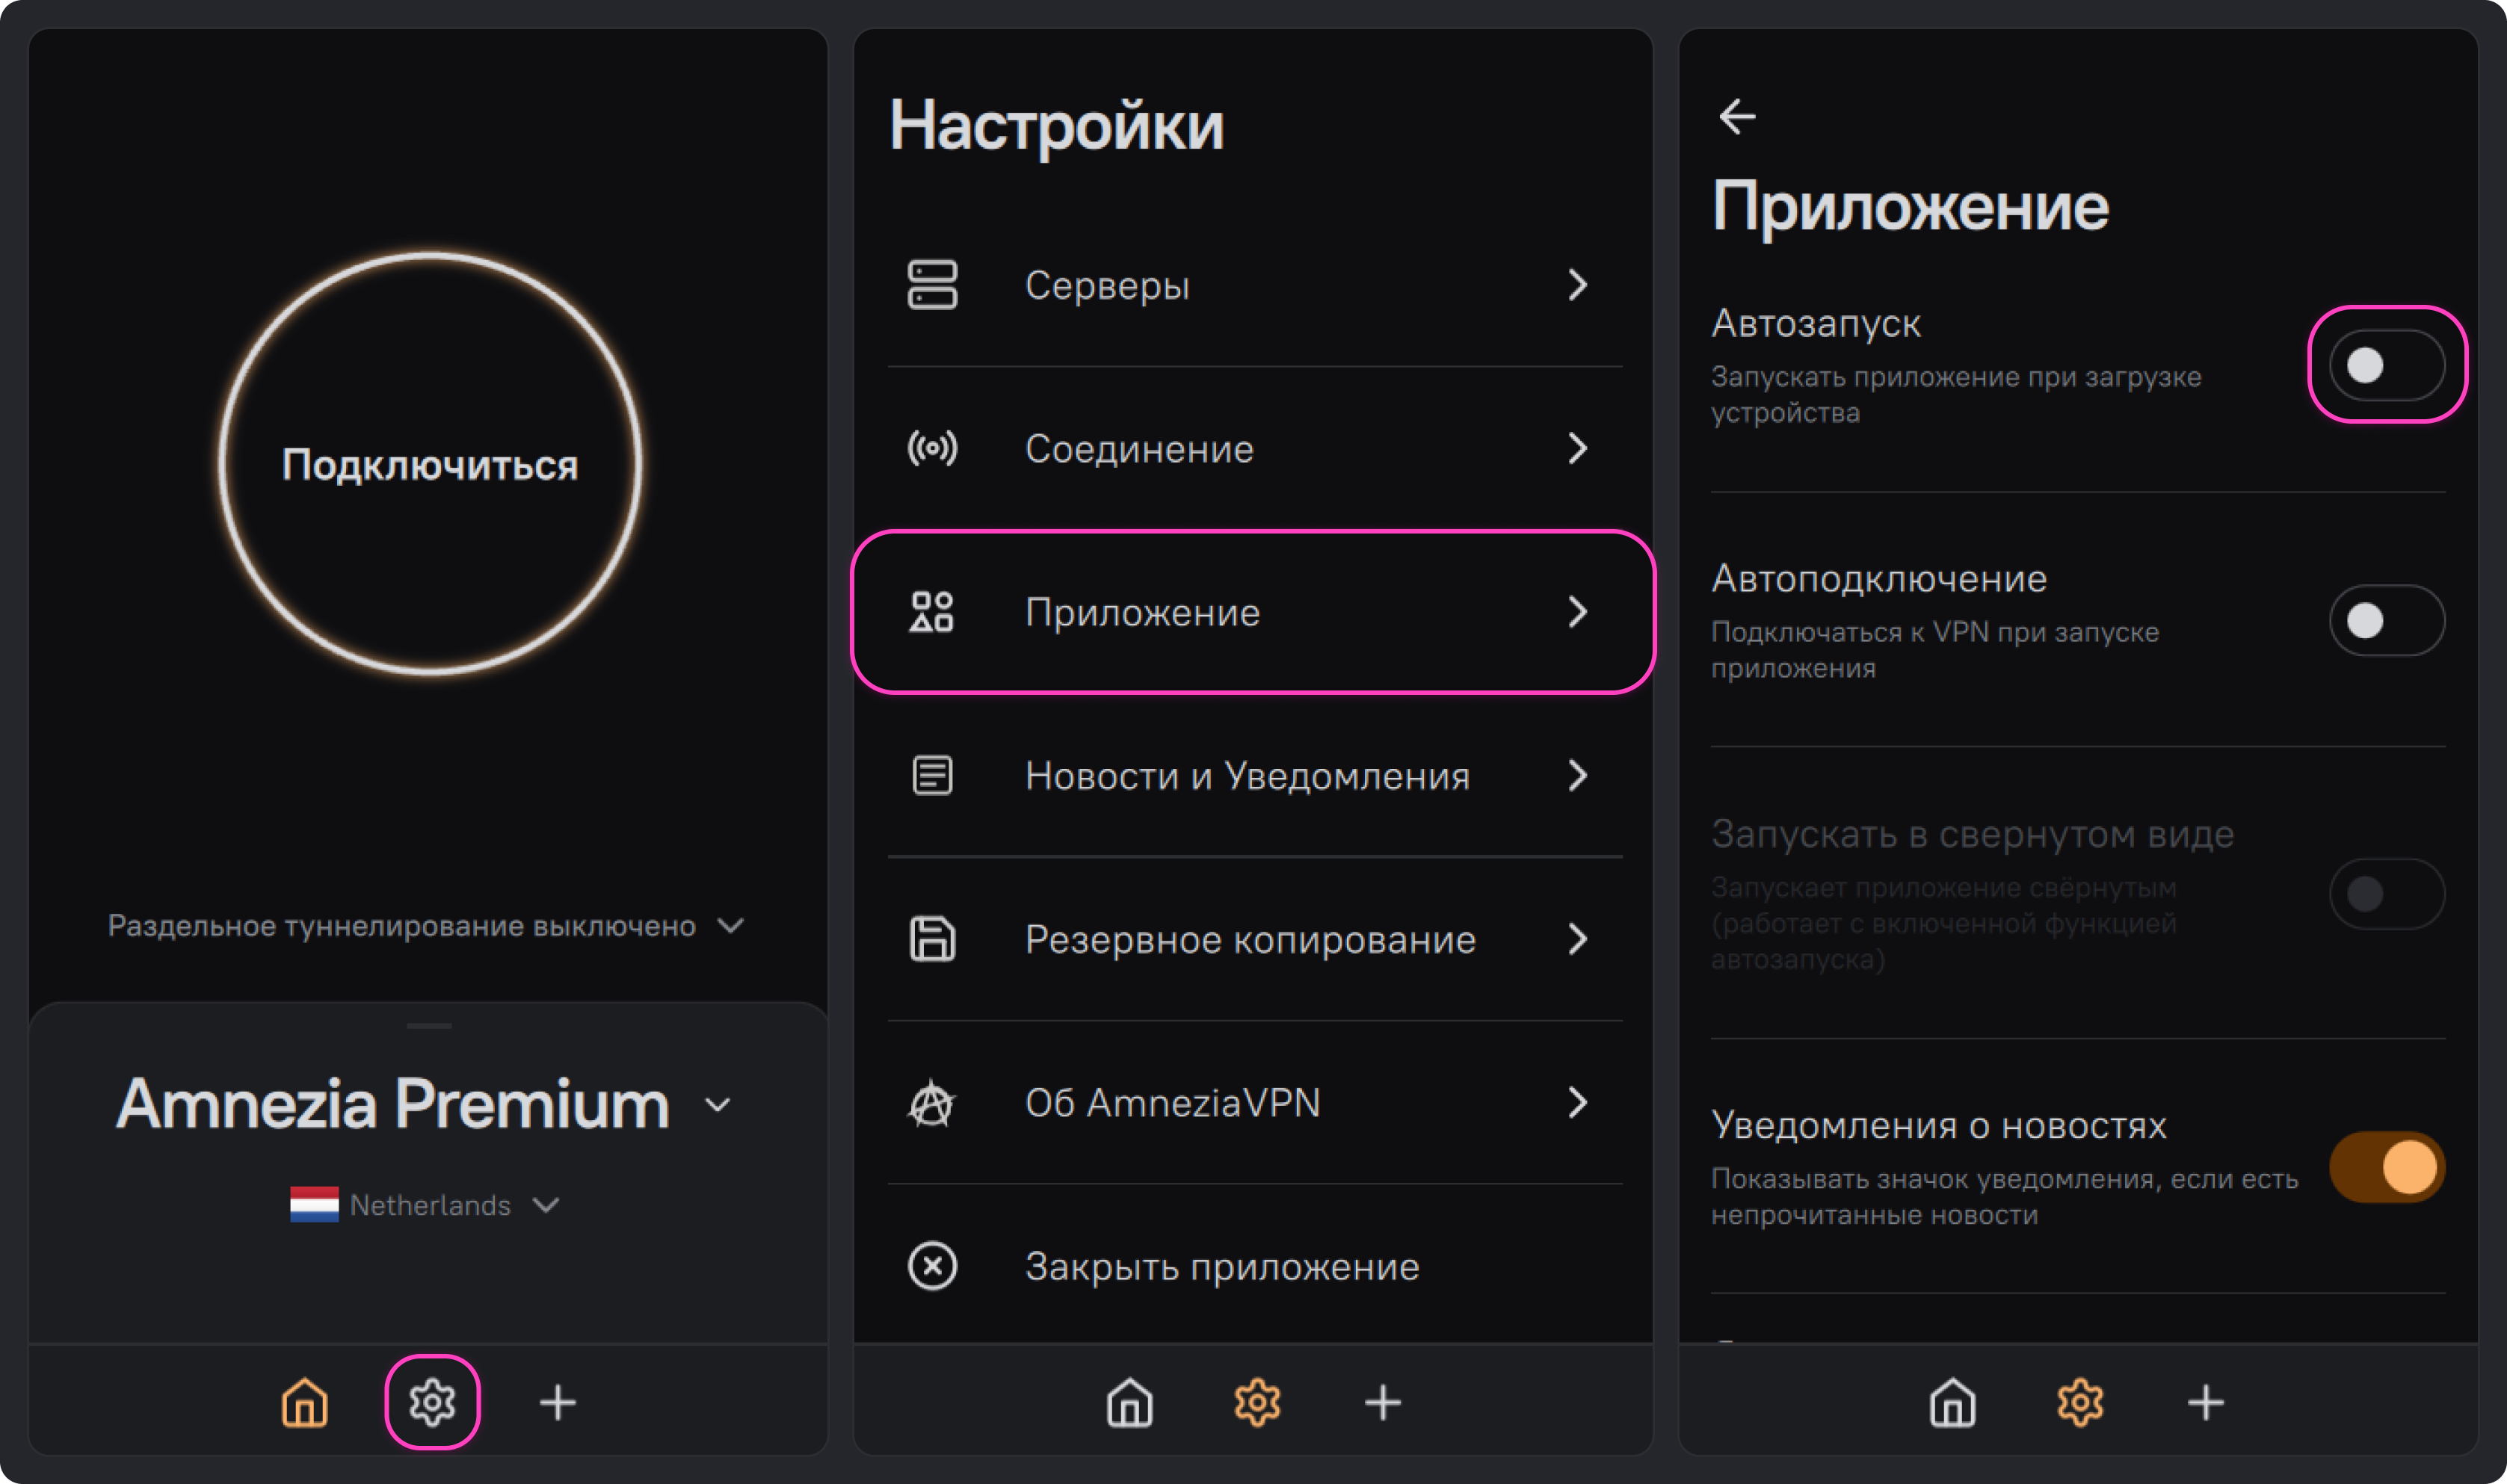
Task: Open the Amnezia Premium server dropdown arrow
Action: pyautogui.click(x=717, y=1105)
